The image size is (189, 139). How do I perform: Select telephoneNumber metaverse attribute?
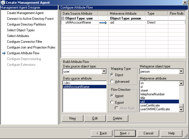(x=159, y=94)
